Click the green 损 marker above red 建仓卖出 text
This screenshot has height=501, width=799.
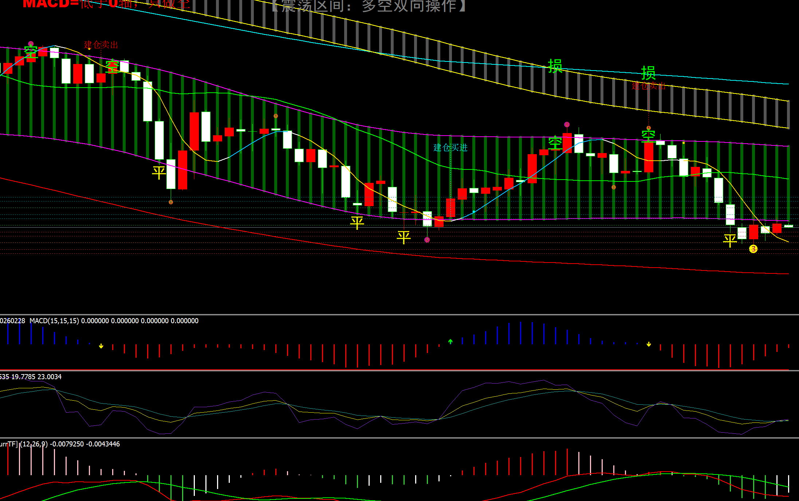(648, 73)
